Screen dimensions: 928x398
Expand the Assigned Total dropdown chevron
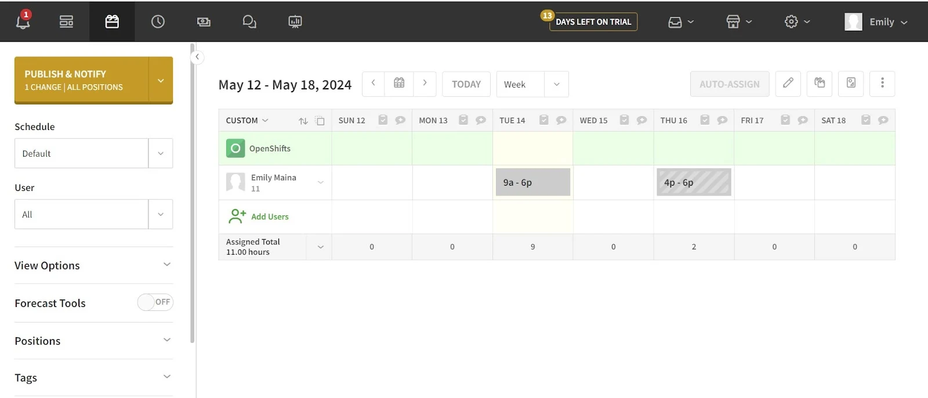tap(320, 247)
